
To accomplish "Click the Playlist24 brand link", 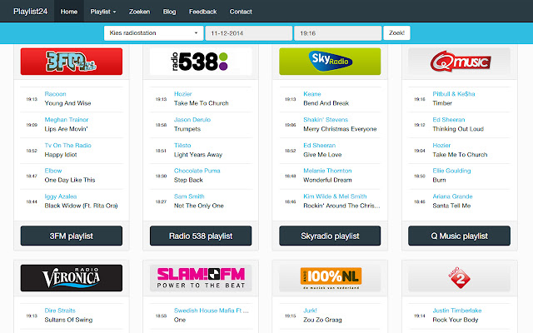I will (30, 12).
